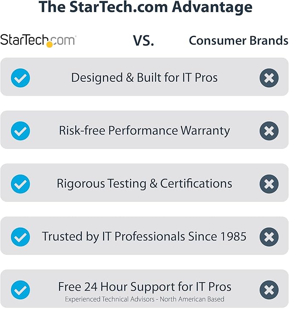289x309 pixels.
Task: Click the X icon on Rigorous Testing row
Action: pyautogui.click(x=269, y=184)
